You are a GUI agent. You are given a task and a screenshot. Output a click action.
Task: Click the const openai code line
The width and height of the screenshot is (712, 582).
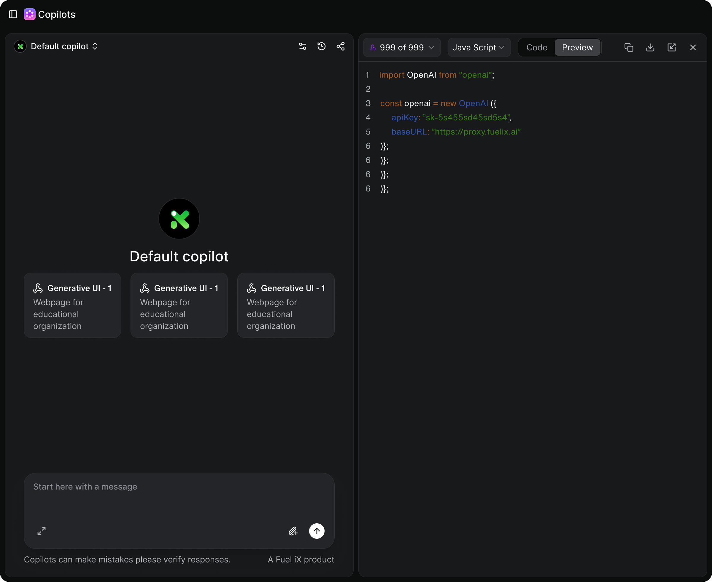coord(438,103)
